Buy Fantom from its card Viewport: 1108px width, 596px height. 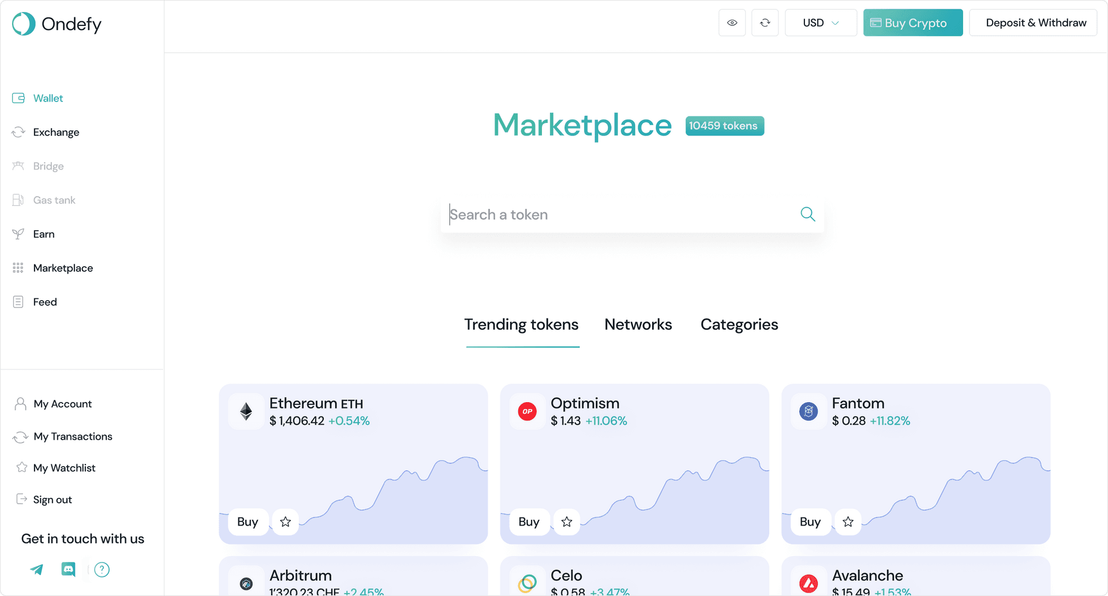810,522
